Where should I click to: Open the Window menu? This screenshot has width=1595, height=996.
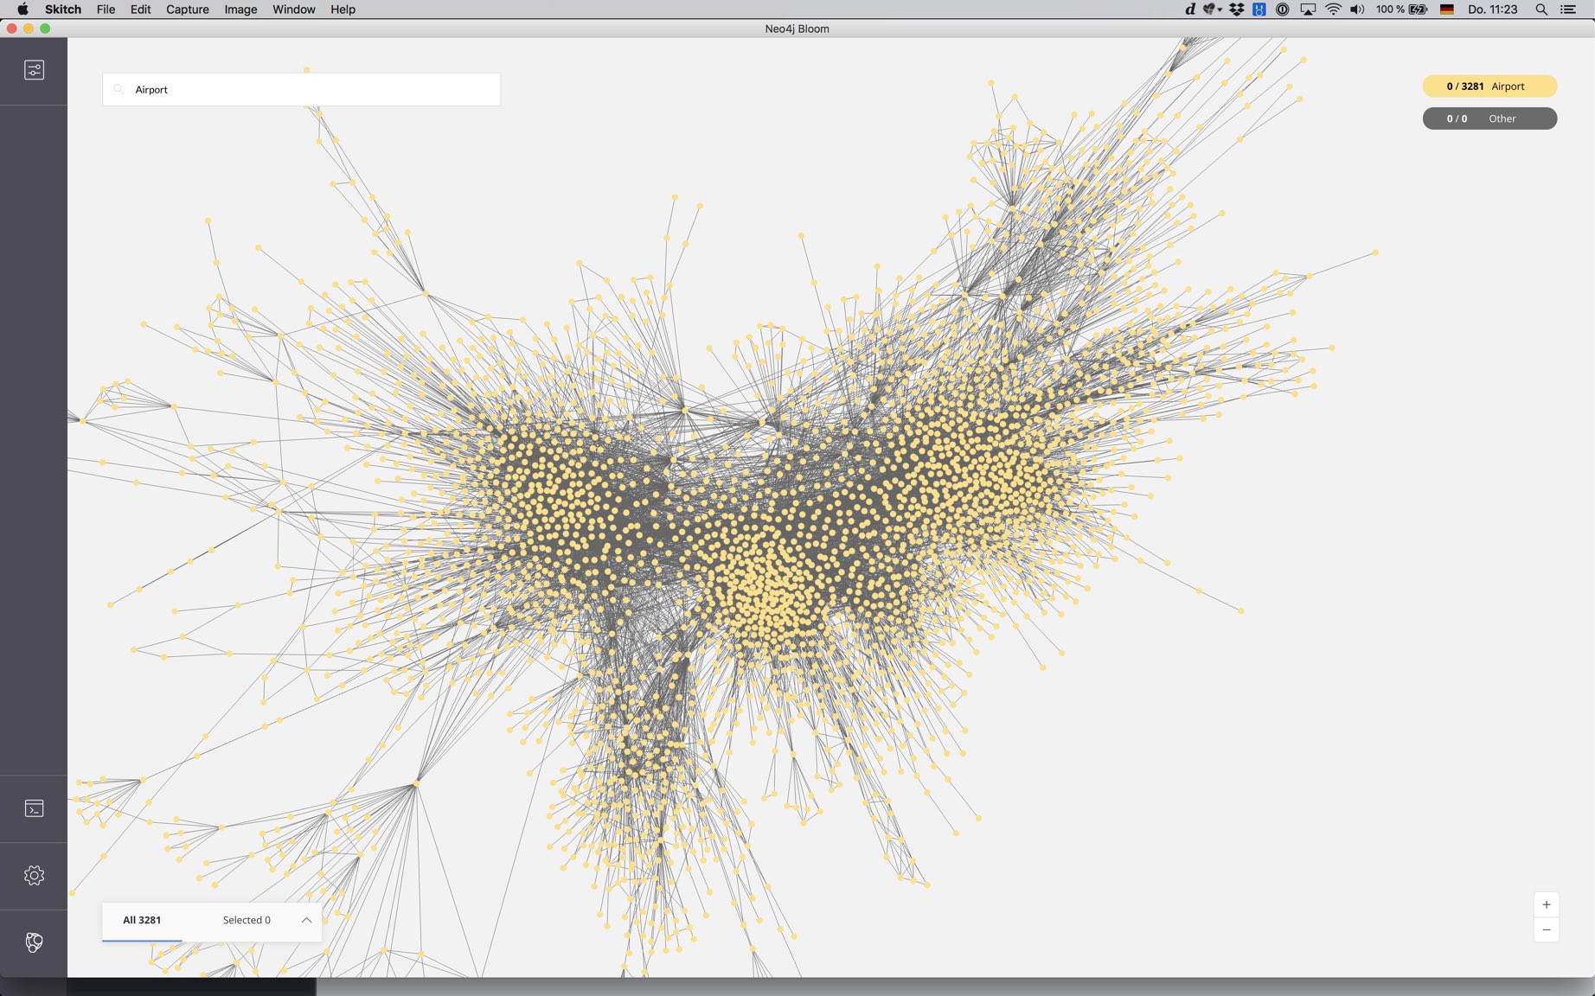(294, 10)
